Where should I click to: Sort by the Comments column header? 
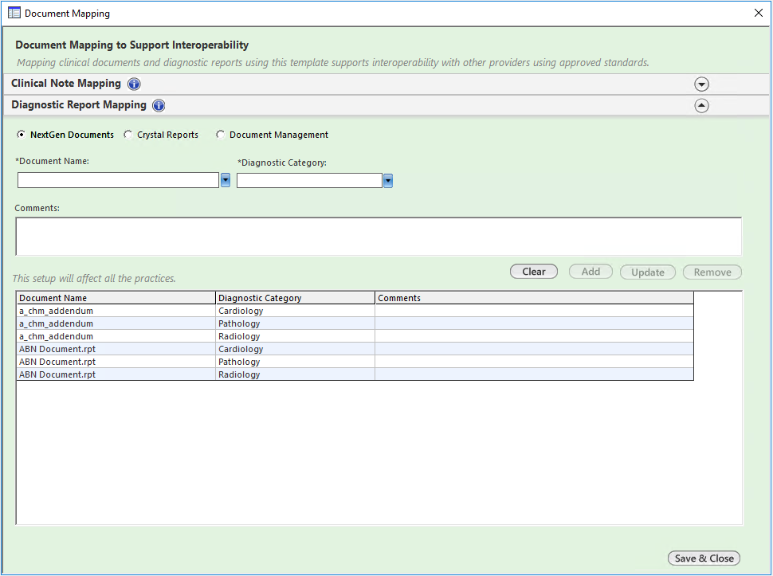pos(534,298)
